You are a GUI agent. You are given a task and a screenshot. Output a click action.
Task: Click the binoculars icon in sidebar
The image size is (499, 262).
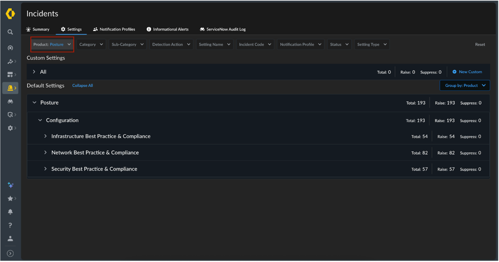click(x=10, y=102)
